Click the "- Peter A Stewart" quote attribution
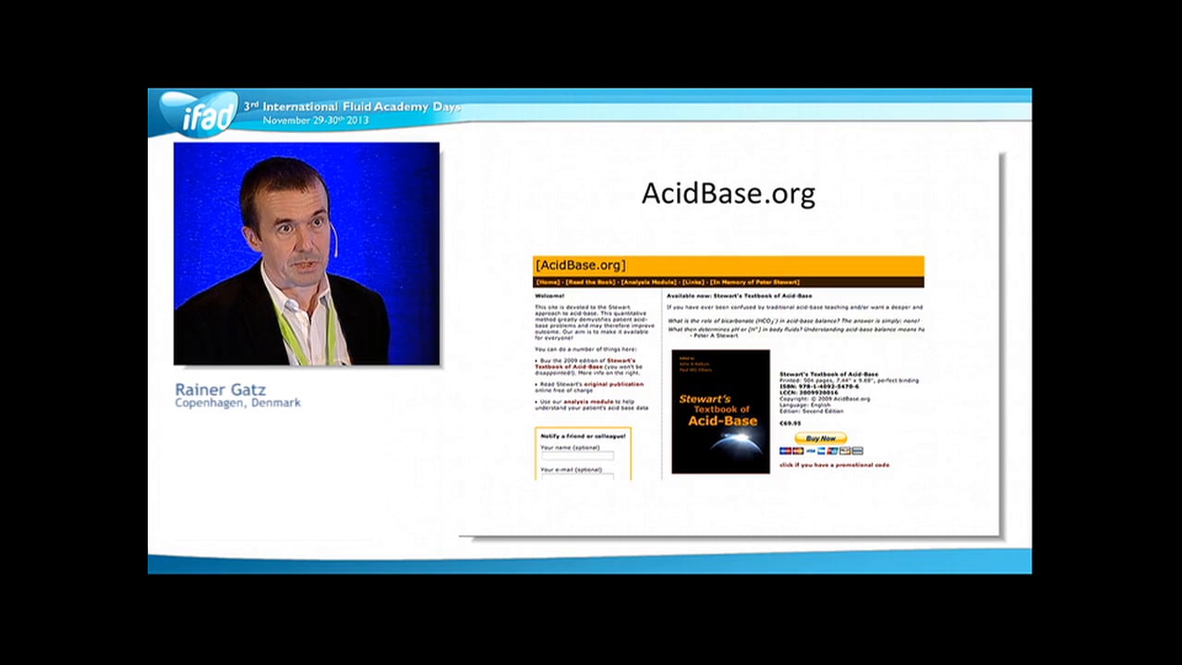 [714, 335]
